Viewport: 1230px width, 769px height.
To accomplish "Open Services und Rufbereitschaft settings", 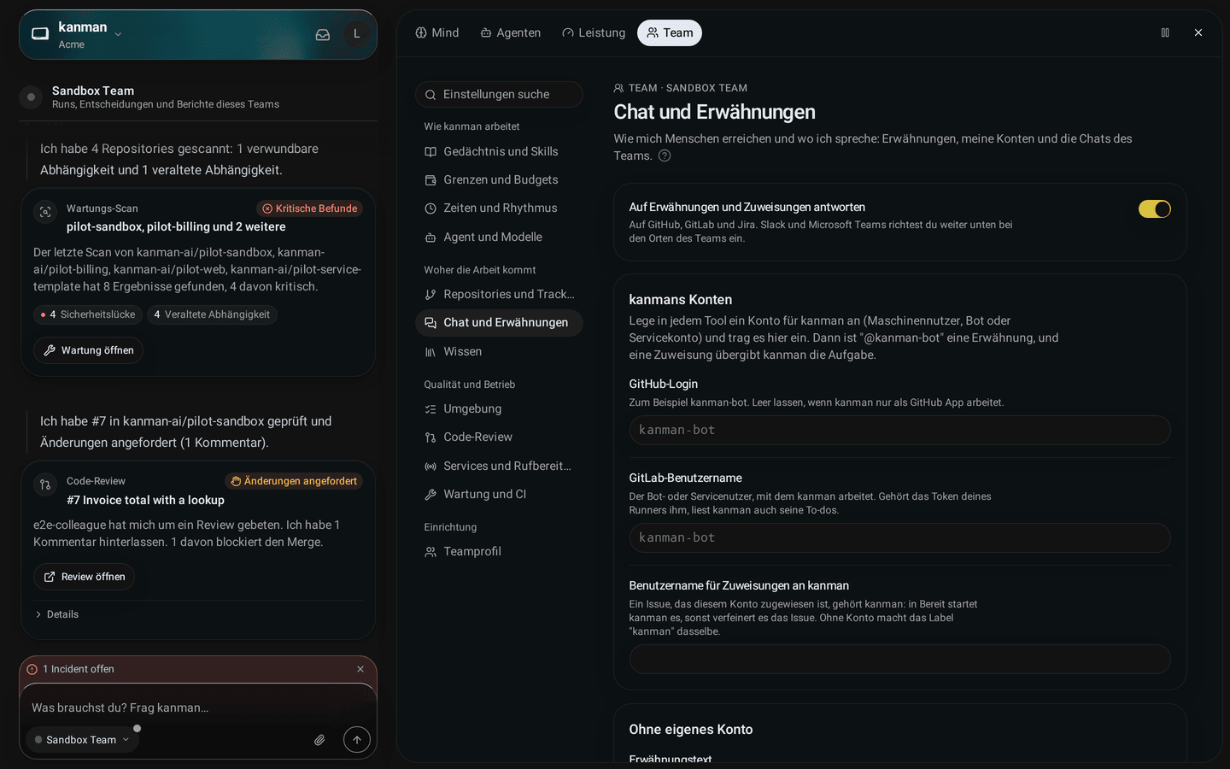I will click(499, 466).
